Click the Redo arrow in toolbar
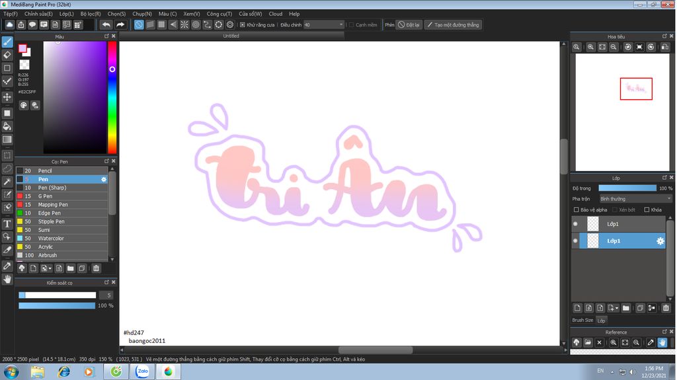 [x=120, y=24]
